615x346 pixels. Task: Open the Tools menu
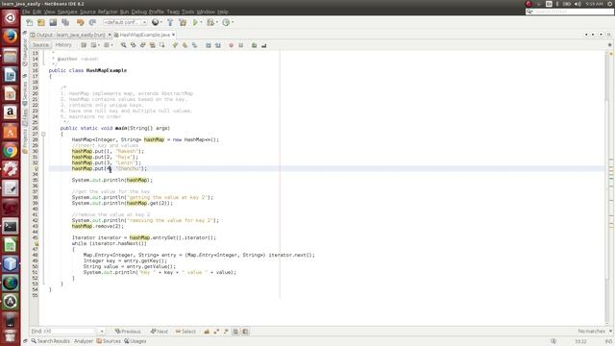click(187, 12)
